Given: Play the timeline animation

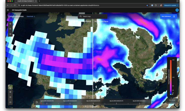Looking at the screenshot, I should [37, 102].
